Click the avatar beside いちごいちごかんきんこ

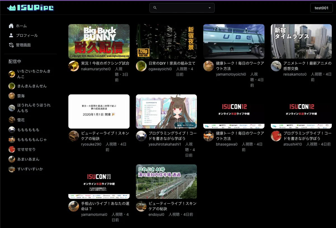(x=12, y=74)
